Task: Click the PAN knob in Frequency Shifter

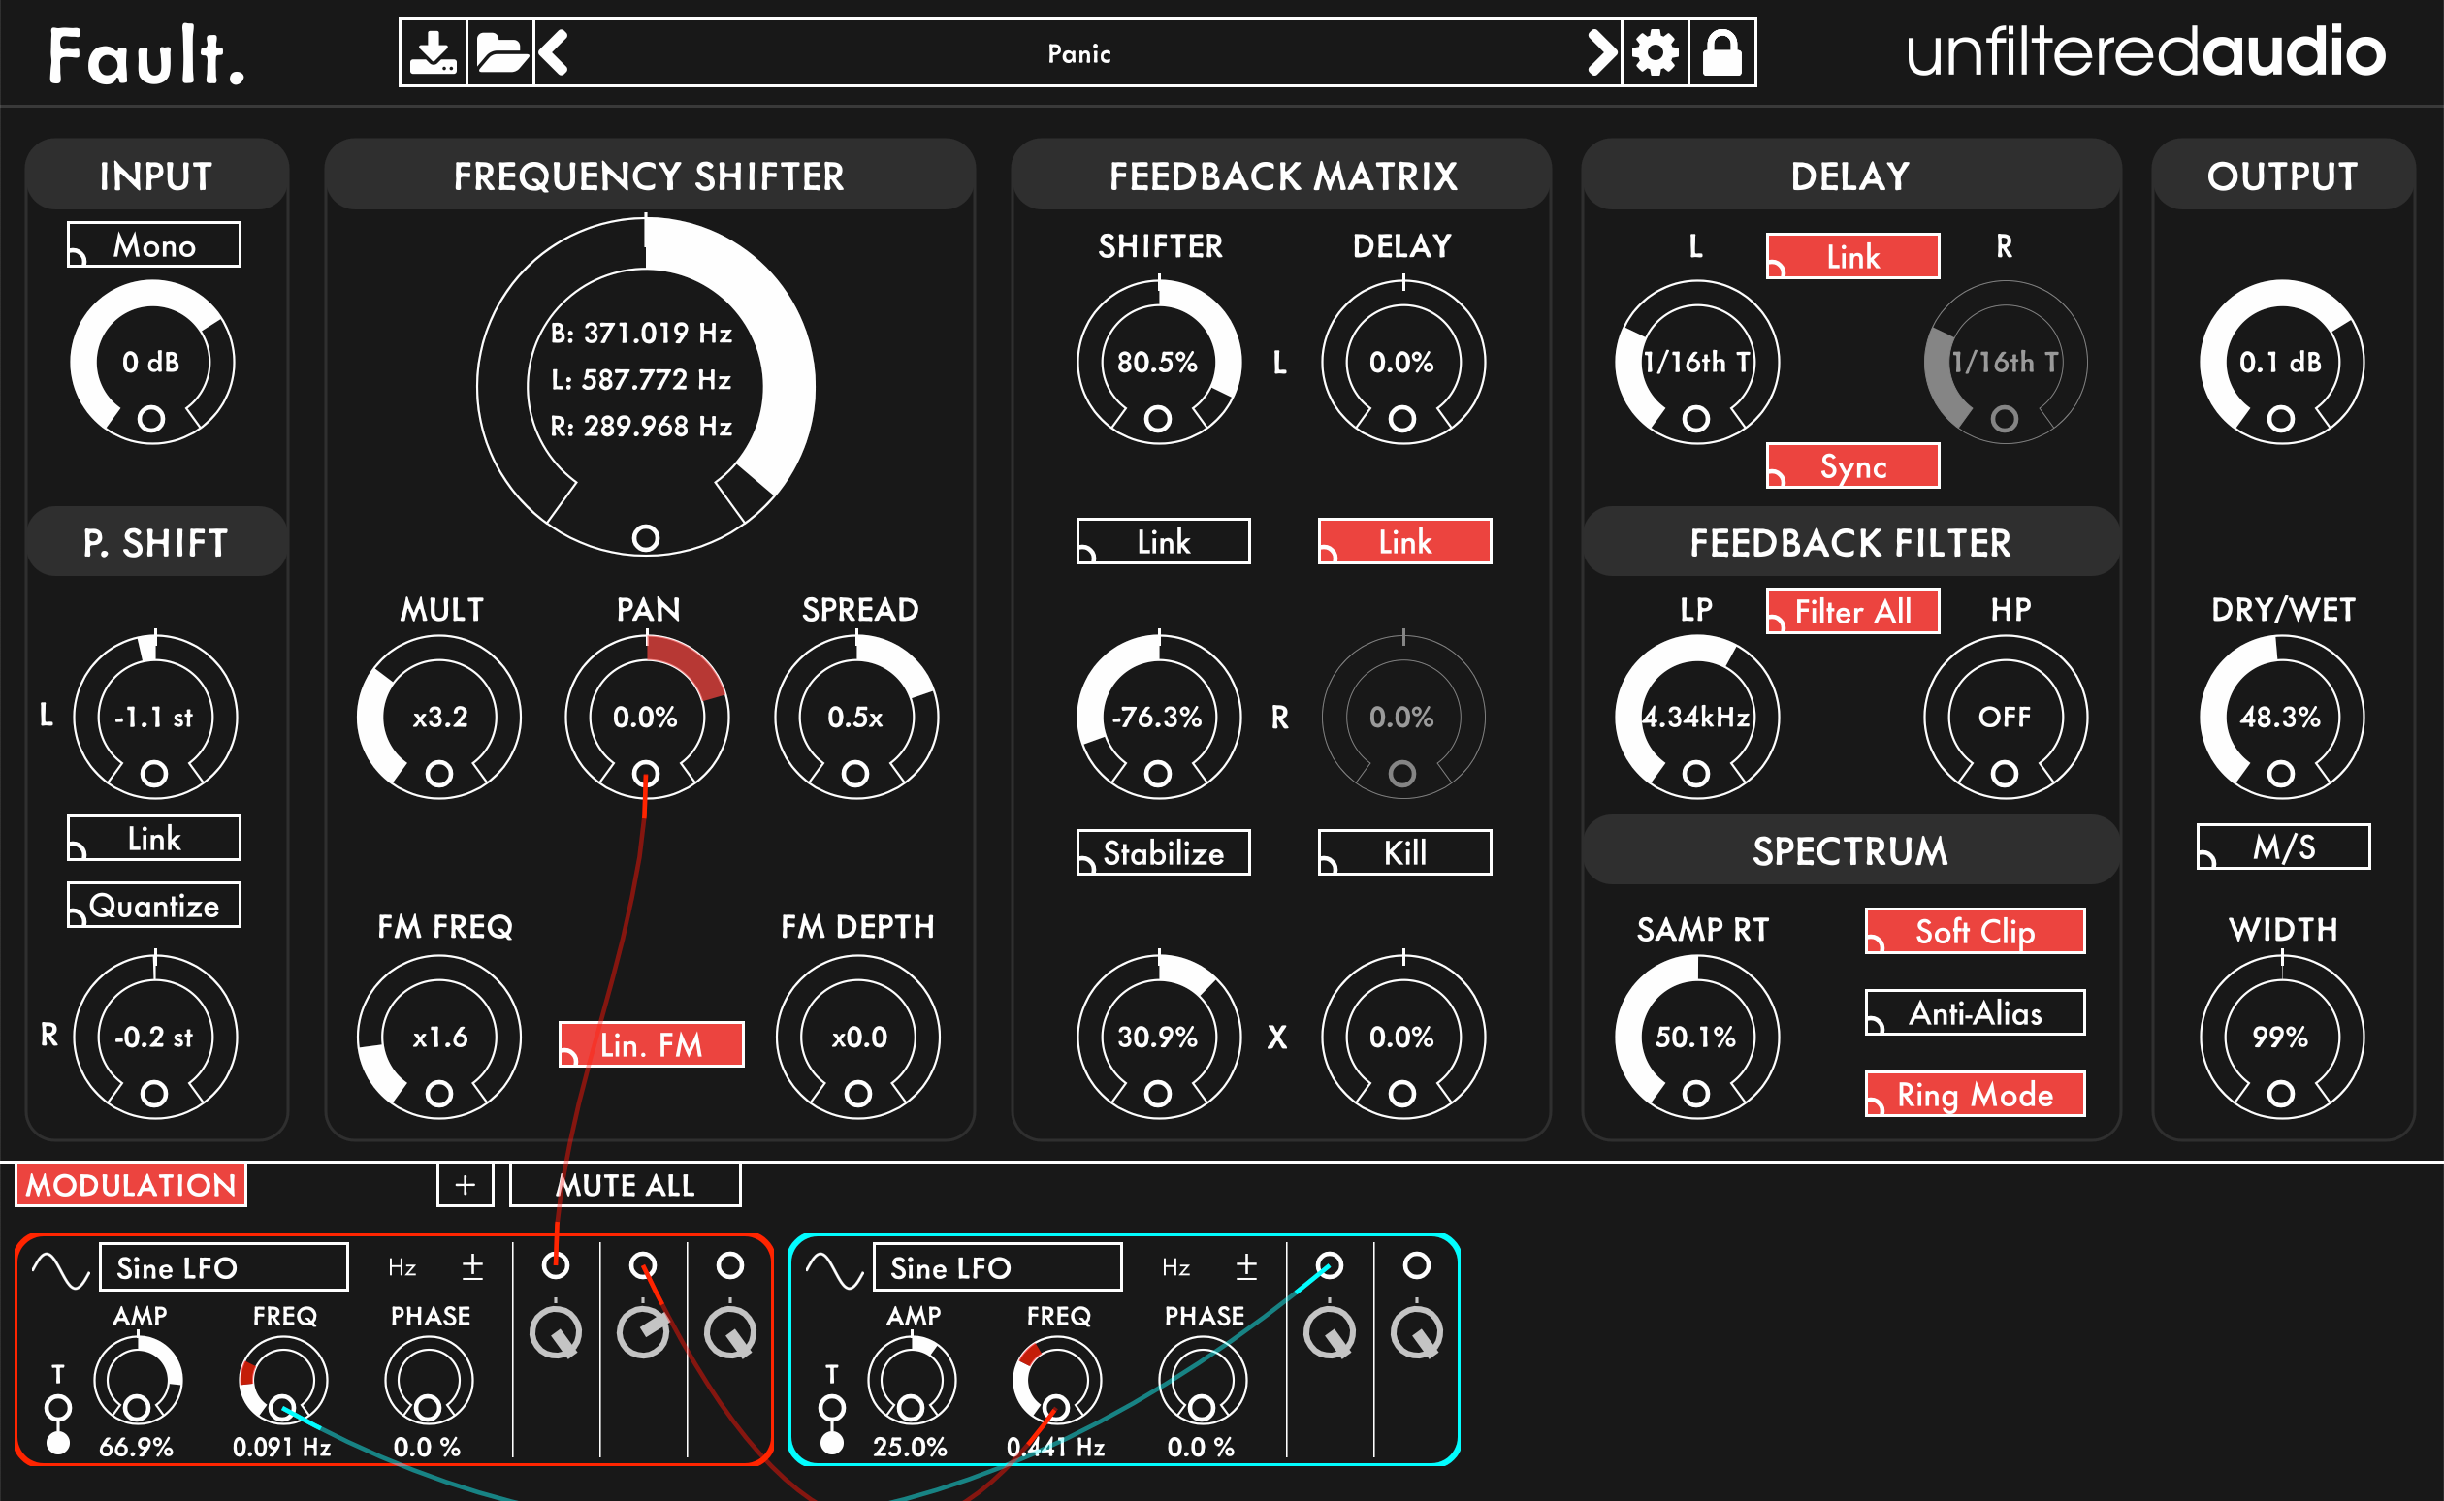Action: point(647,718)
